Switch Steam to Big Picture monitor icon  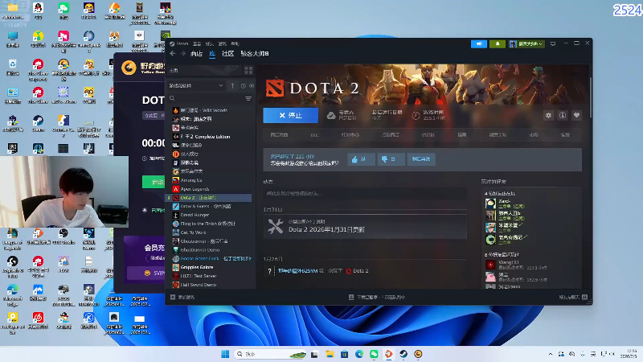pos(553,43)
